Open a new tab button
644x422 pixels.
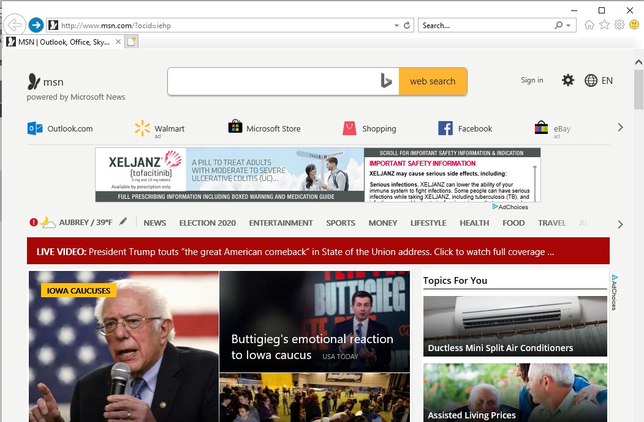tap(131, 42)
